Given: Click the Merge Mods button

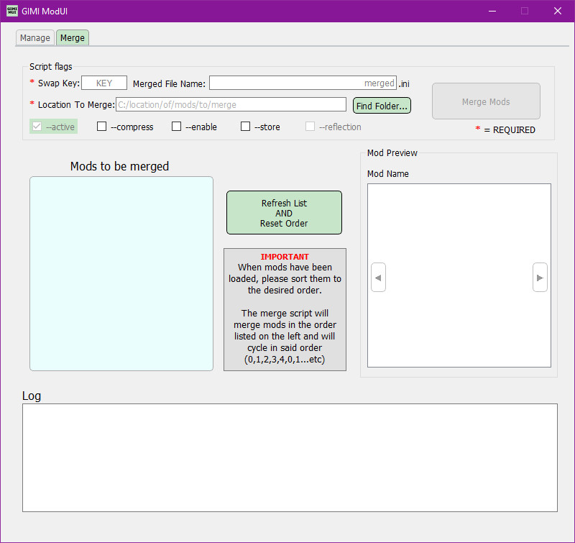Looking at the screenshot, I should click(x=486, y=101).
